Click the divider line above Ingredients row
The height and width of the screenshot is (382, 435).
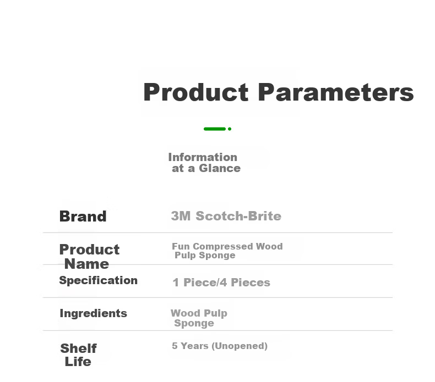click(x=218, y=297)
